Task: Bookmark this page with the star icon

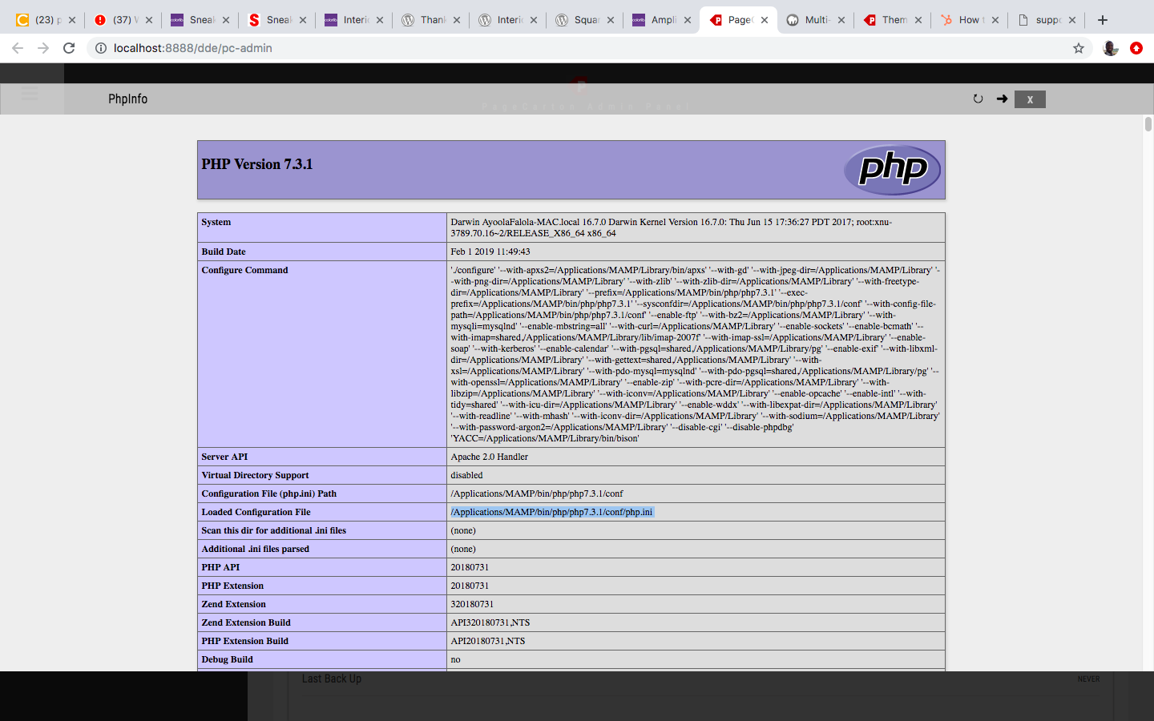Action: tap(1079, 48)
